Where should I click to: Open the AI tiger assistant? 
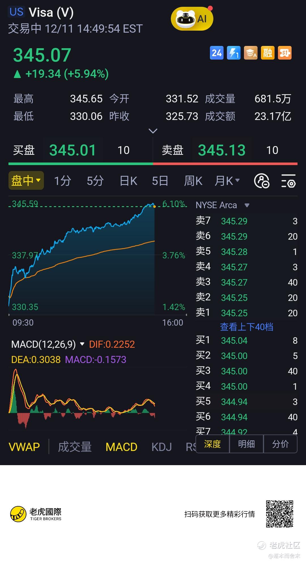coord(192,19)
